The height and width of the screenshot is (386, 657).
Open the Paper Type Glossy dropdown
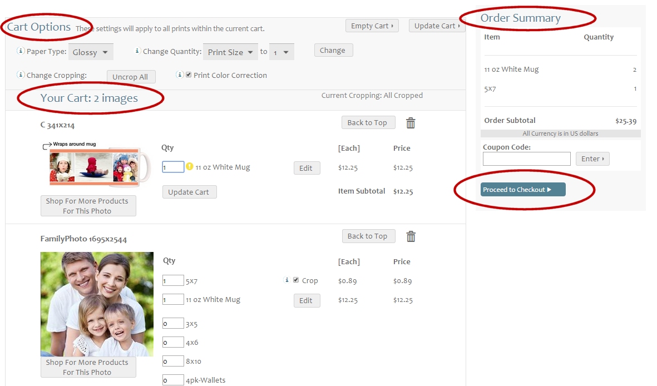[x=91, y=52]
